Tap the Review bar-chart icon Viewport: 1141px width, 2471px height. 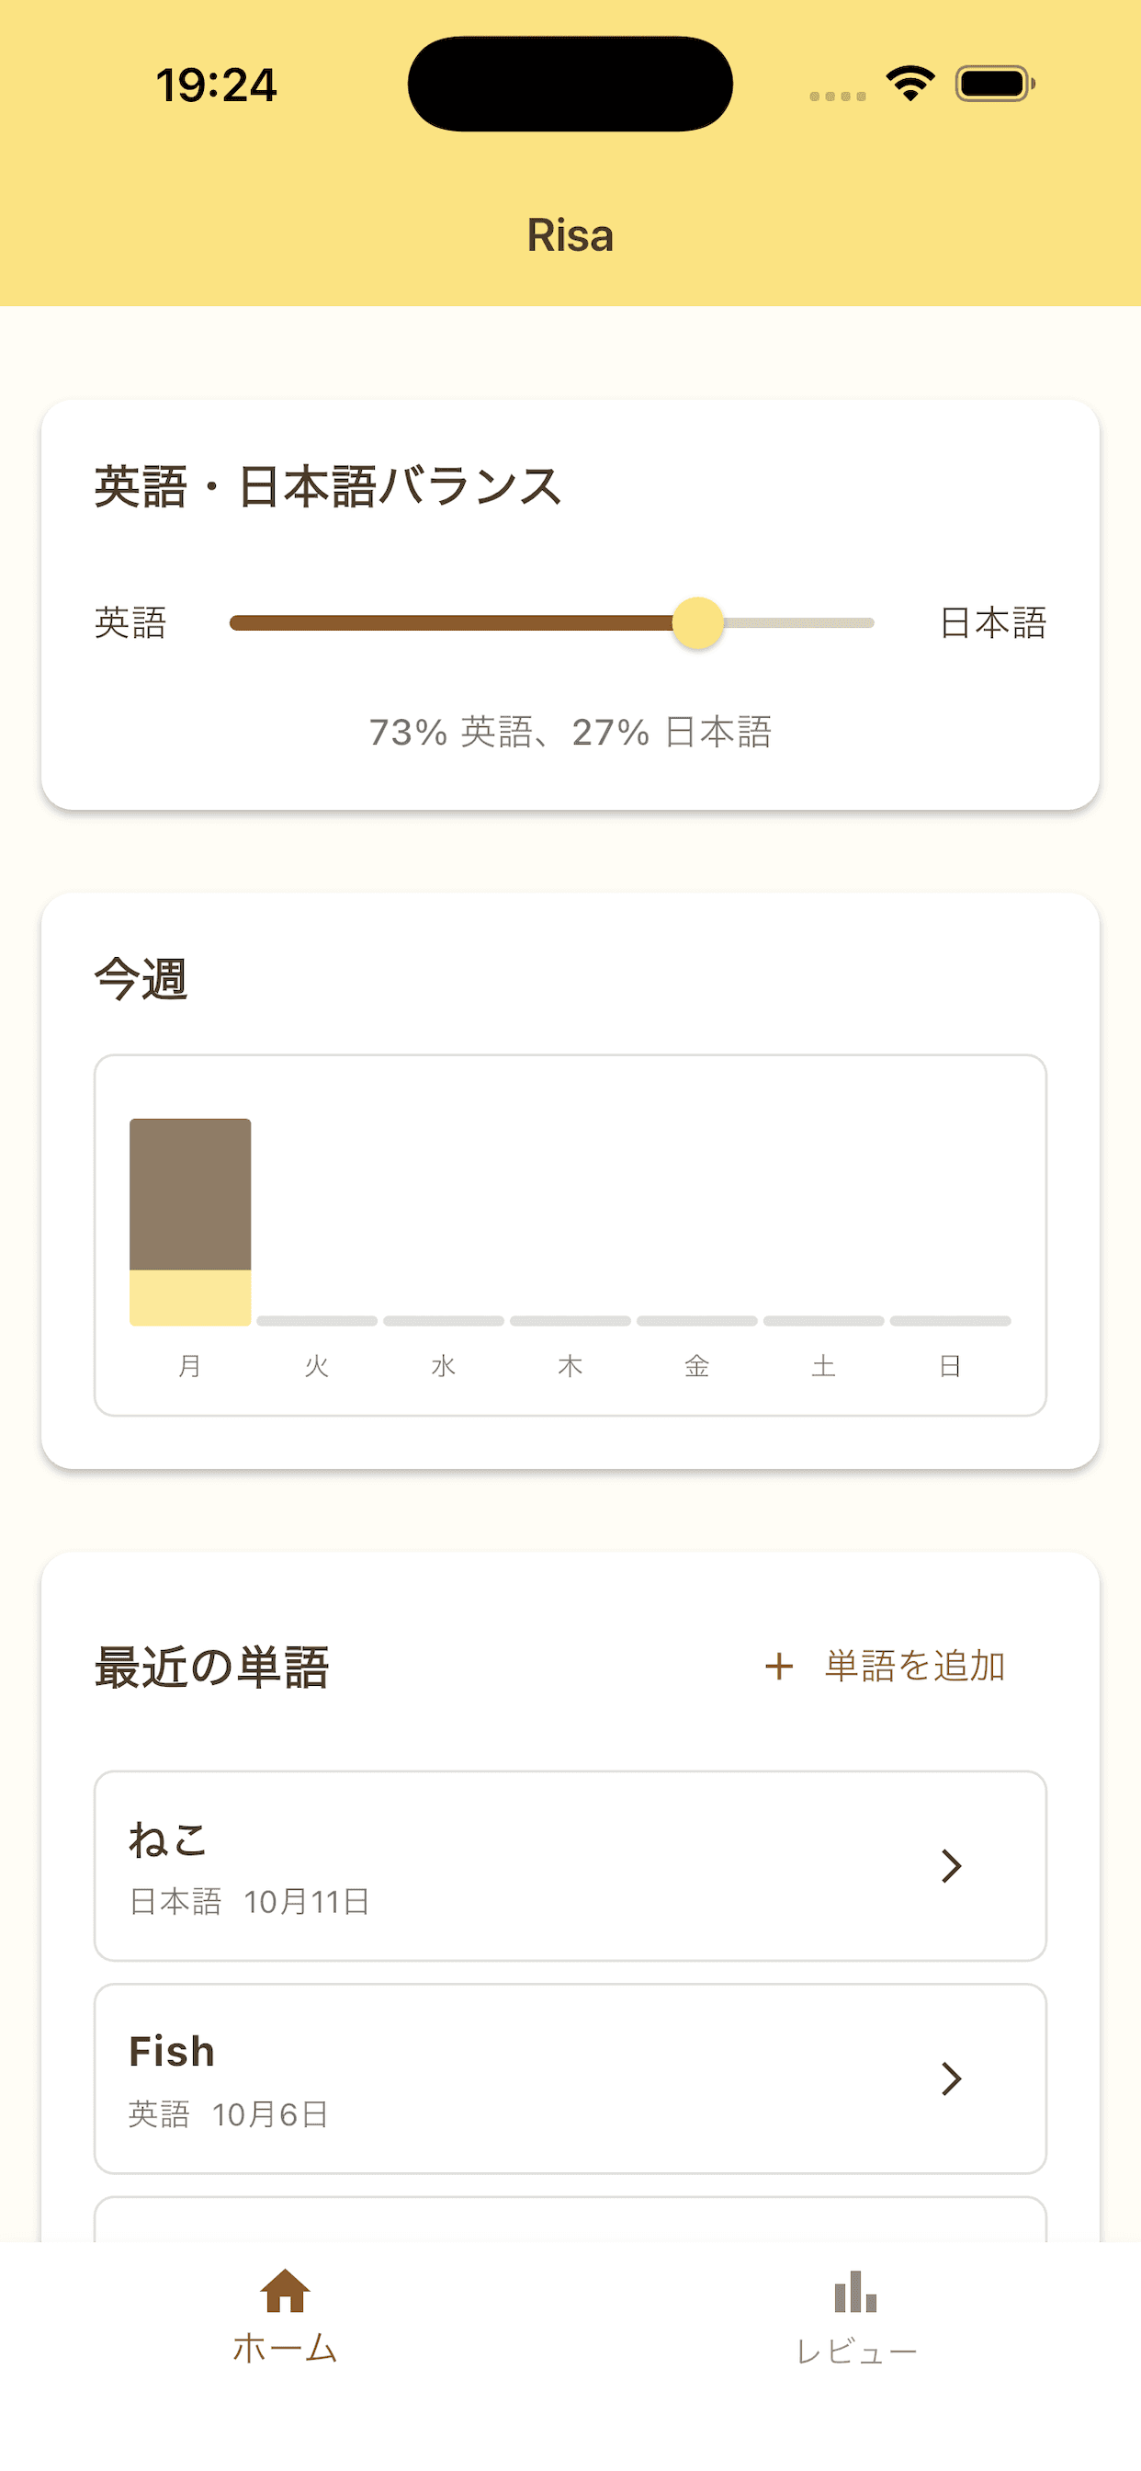(855, 2292)
